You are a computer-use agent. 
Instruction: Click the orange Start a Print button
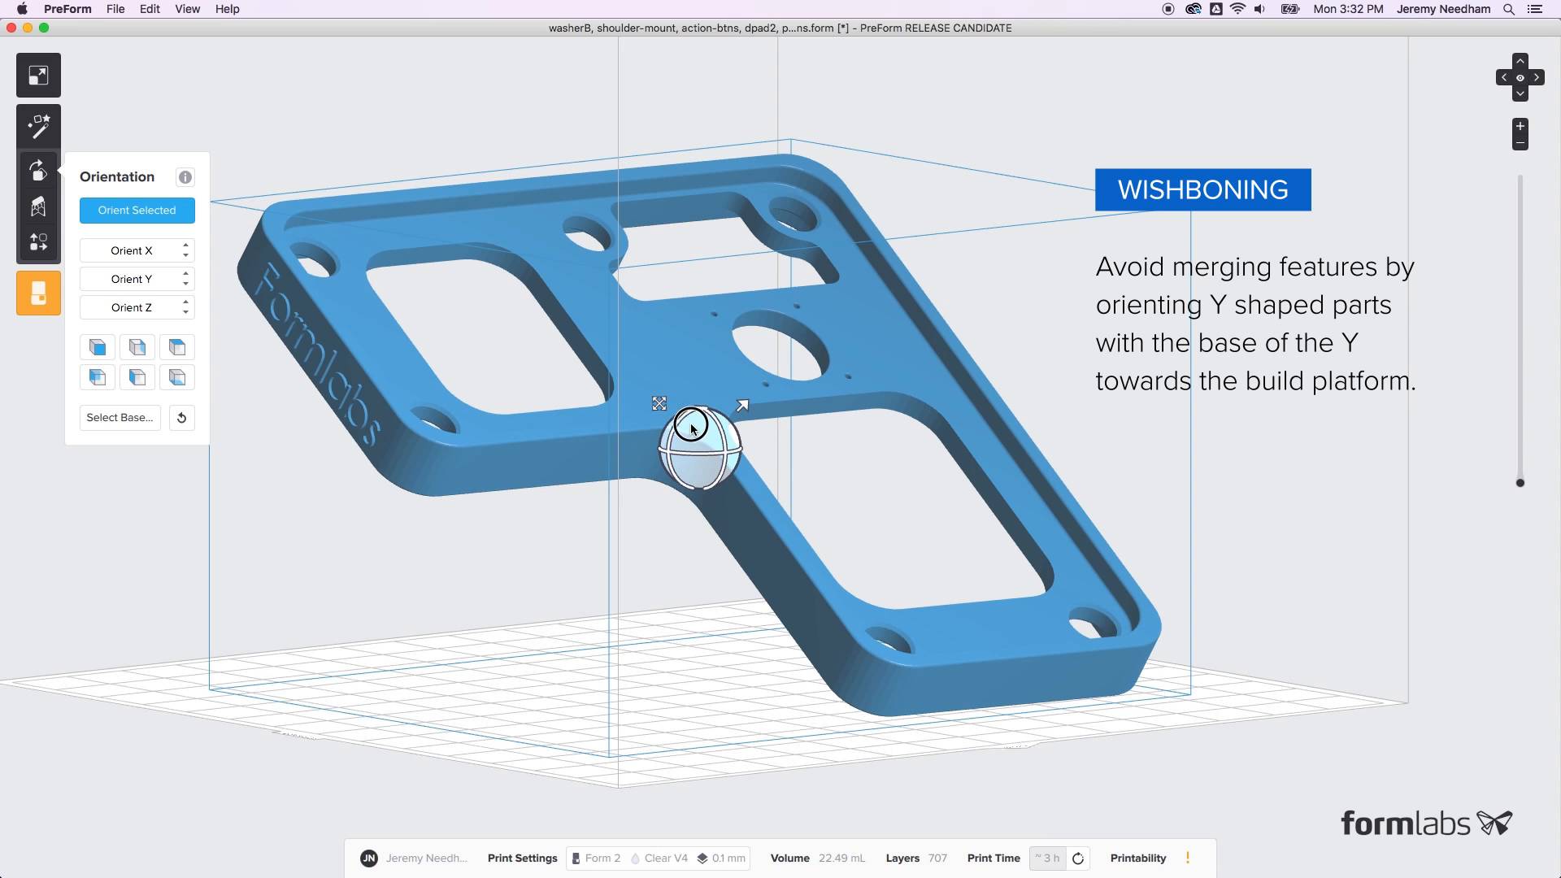38,293
